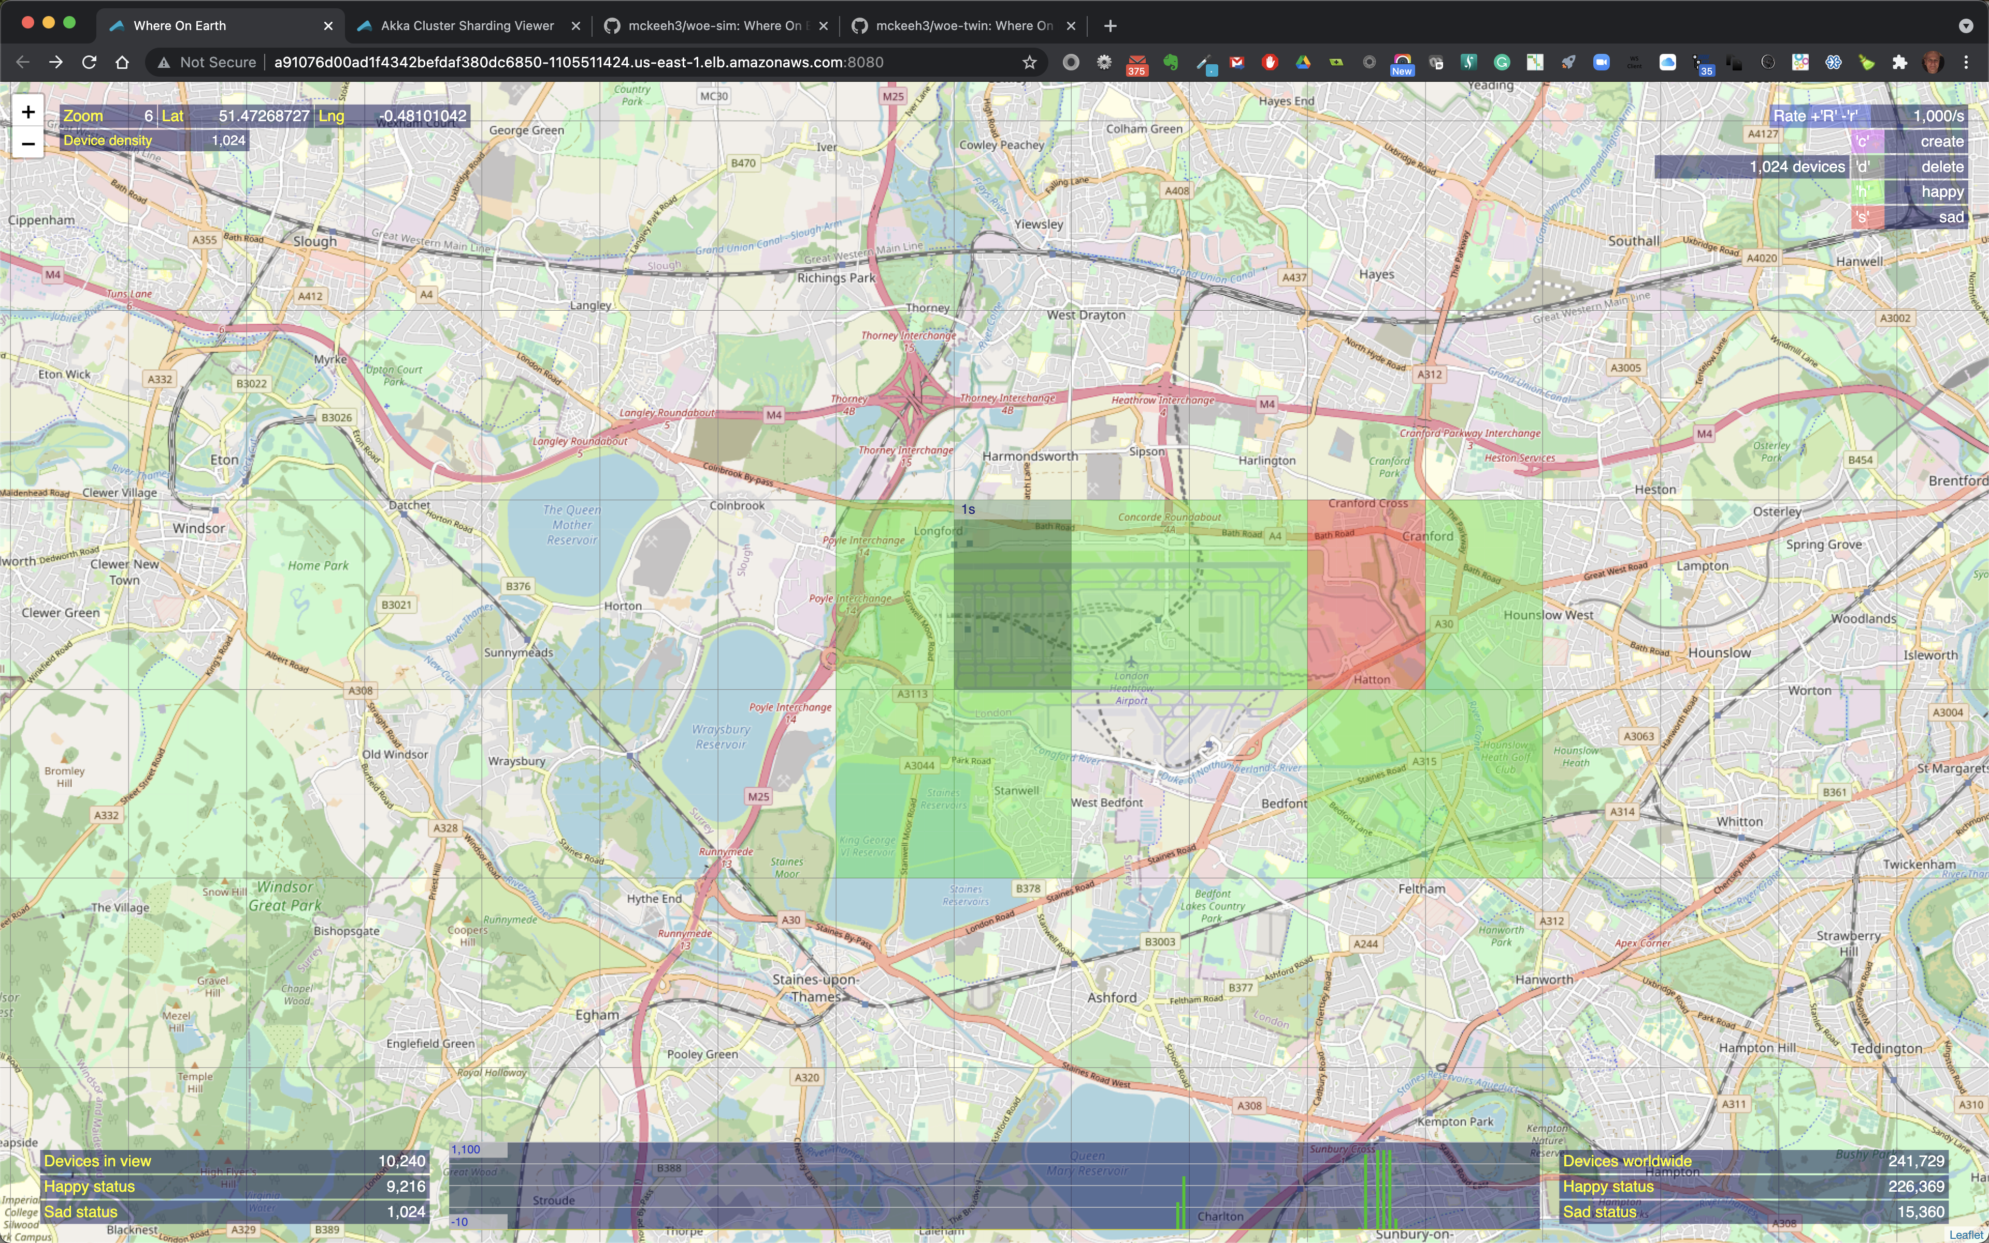
Task: Zoom out the map with minus button
Action: click(x=28, y=144)
